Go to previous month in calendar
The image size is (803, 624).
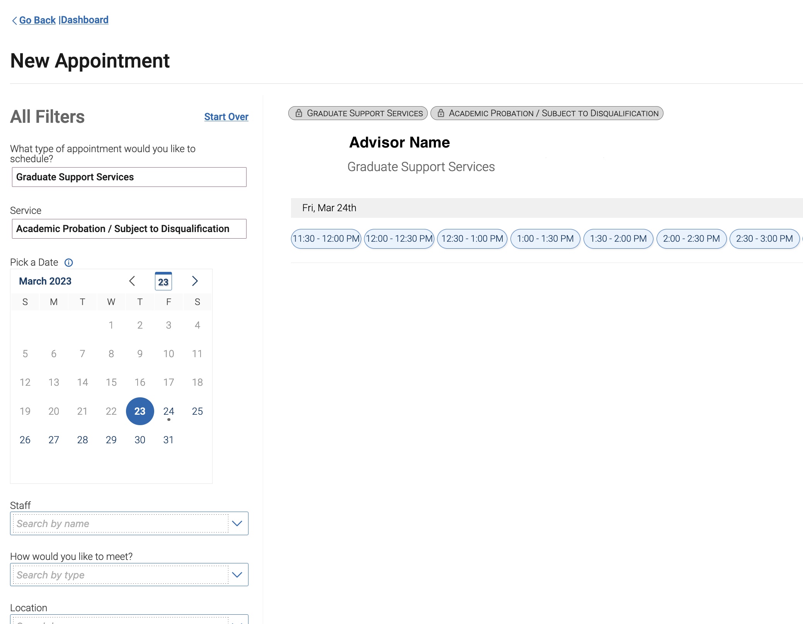[x=132, y=281]
